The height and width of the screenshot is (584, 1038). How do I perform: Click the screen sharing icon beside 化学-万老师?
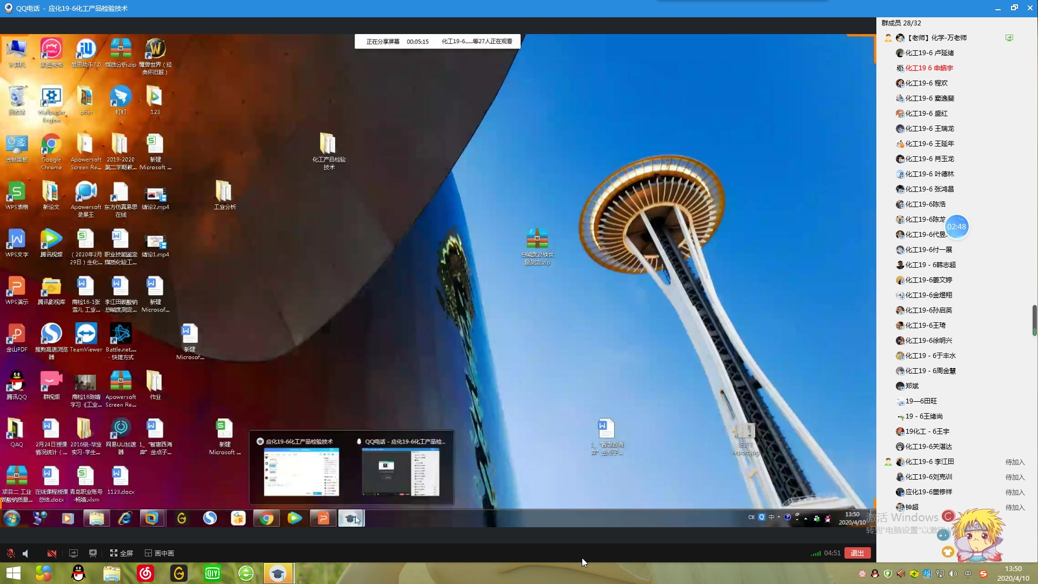[1009, 38]
